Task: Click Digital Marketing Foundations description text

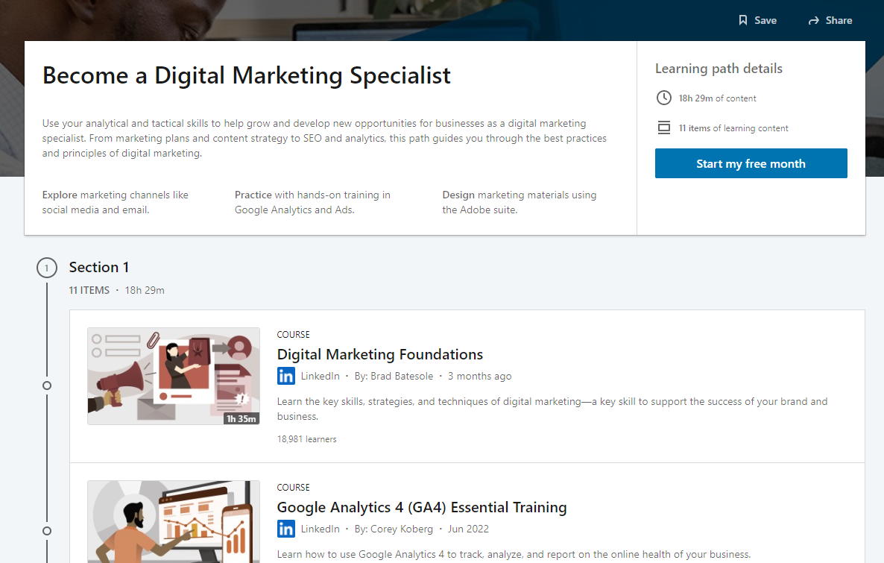Action: (x=552, y=409)
